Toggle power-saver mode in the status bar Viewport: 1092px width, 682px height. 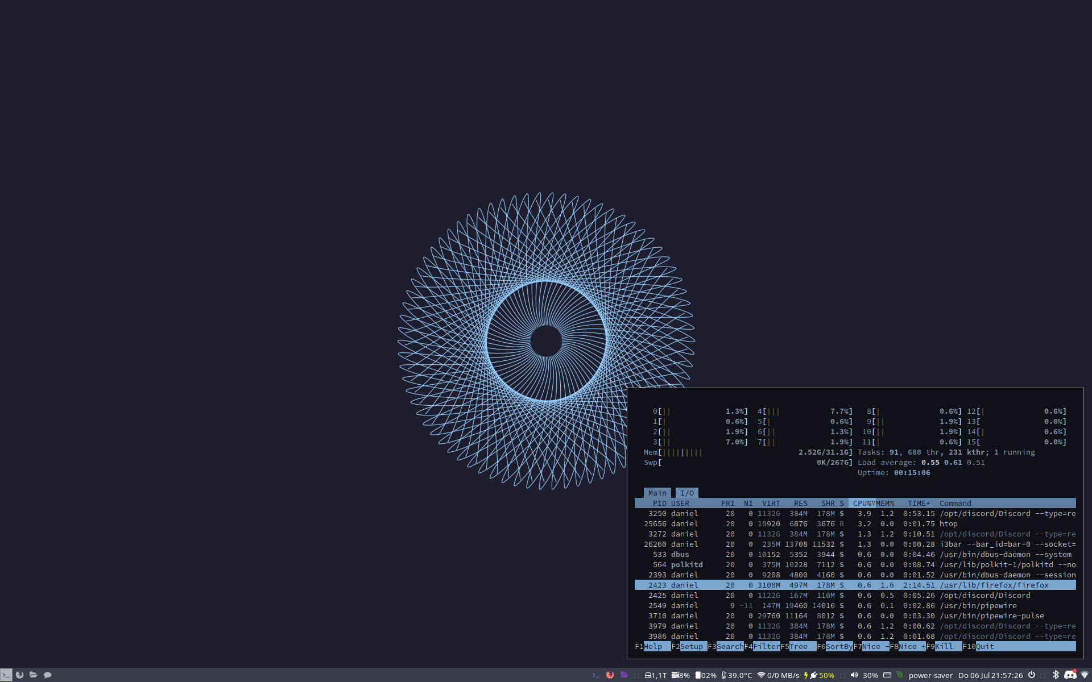[x=927, y=675]
